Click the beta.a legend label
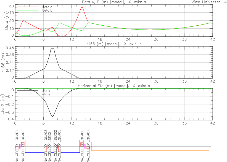 47,7
